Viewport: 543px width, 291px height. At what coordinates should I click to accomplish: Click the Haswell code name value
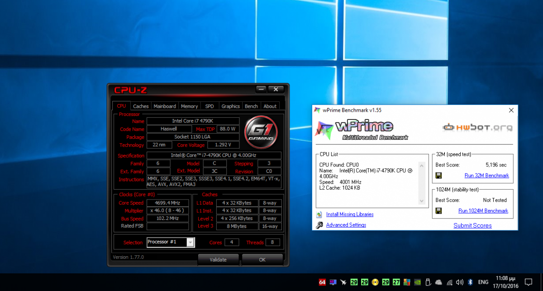point(169,129)
